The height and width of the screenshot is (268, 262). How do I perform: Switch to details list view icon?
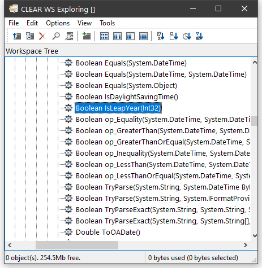click(x=143, y=36)
